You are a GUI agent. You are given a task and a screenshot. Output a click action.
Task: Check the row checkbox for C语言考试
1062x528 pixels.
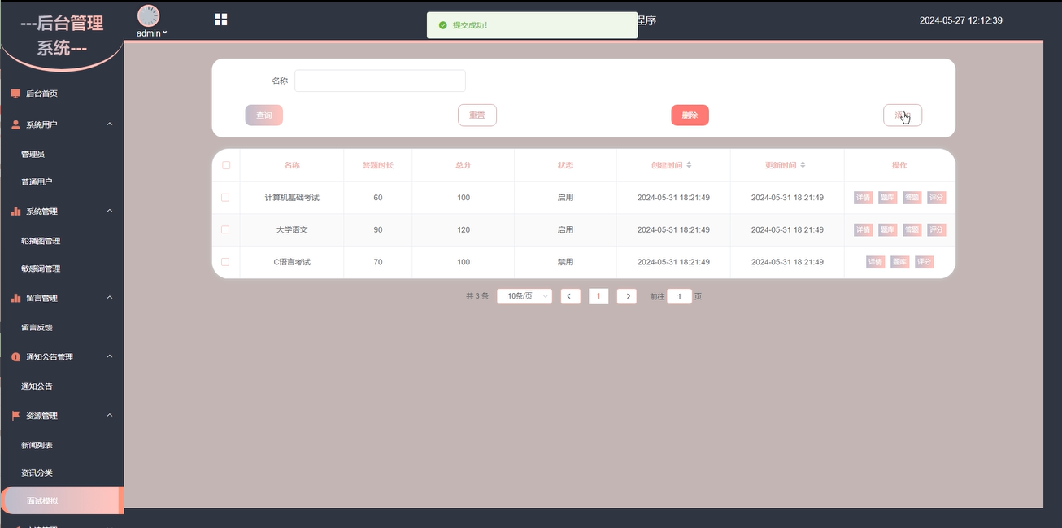pyautogui.click(x=225, y=262)
